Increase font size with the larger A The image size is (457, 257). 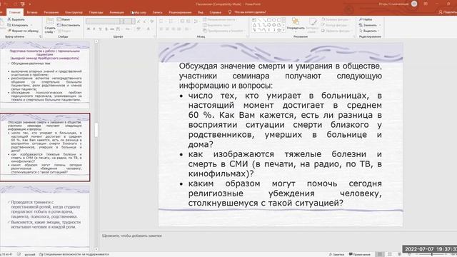point(139,21)
